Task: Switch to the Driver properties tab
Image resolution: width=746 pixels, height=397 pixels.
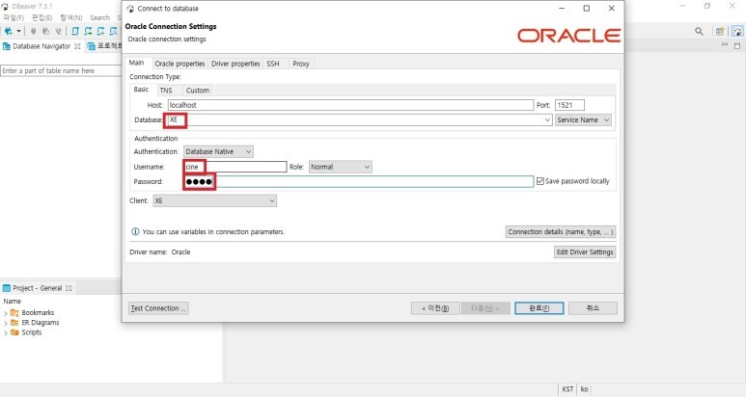Action: coord(235,64)
